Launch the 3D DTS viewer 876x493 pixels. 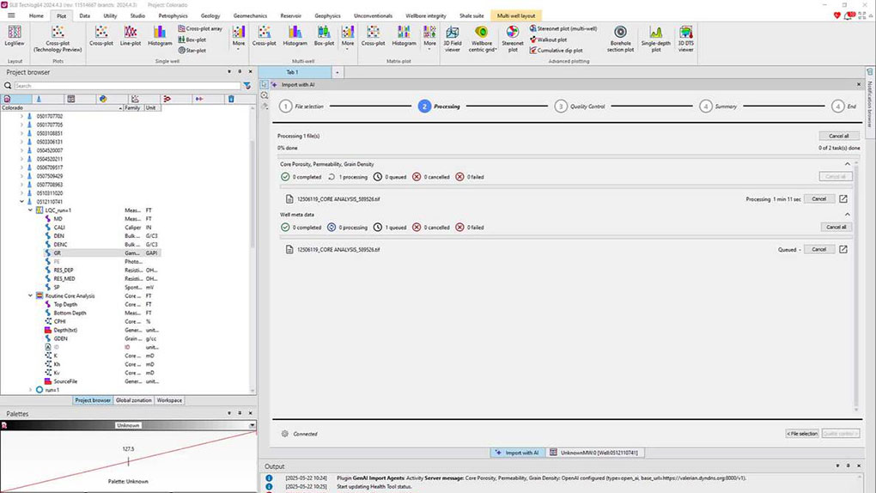[x=686, y=39]
